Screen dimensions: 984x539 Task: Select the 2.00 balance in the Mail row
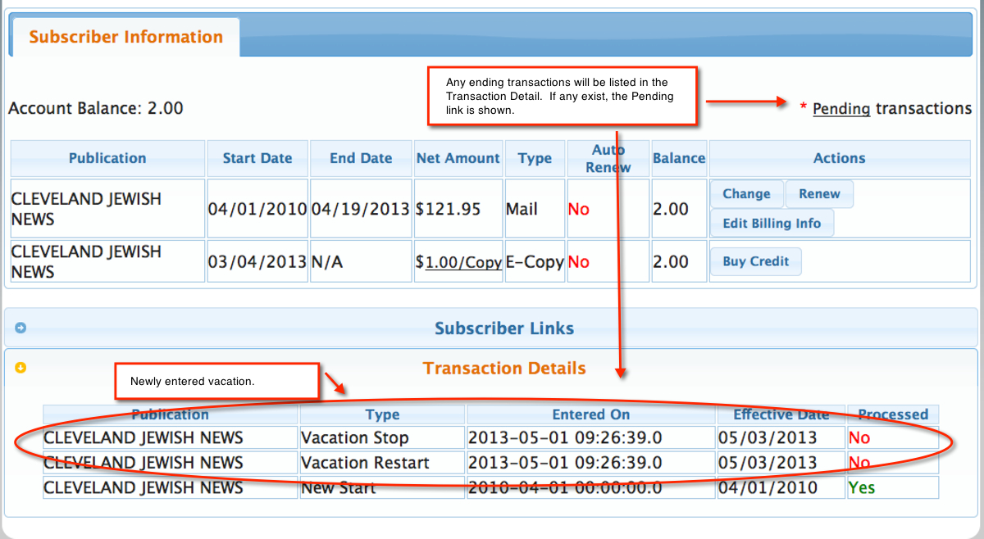click(x=679, y=209)
